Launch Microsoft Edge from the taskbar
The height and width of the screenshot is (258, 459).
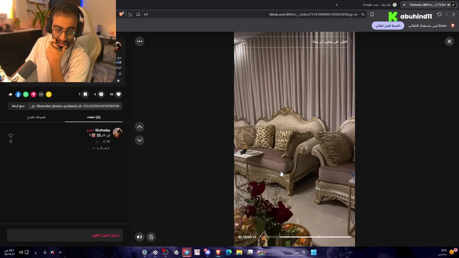tap(229, 252)
